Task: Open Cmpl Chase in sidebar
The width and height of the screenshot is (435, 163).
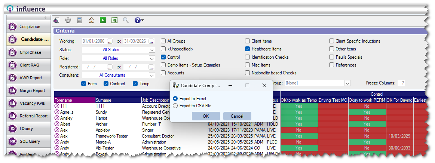Action: (28, 52)
